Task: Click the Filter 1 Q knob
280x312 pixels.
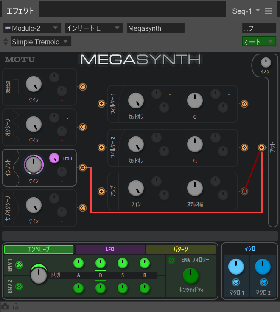Action: 195,100
